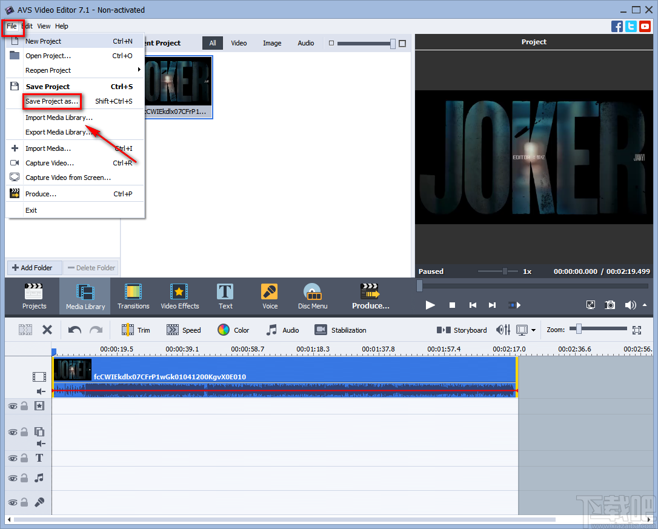Image resolution: width=658 pixels, height=529 pixels.
Task: Toggle visibility of the music track
Action: (x=13, y=478)
